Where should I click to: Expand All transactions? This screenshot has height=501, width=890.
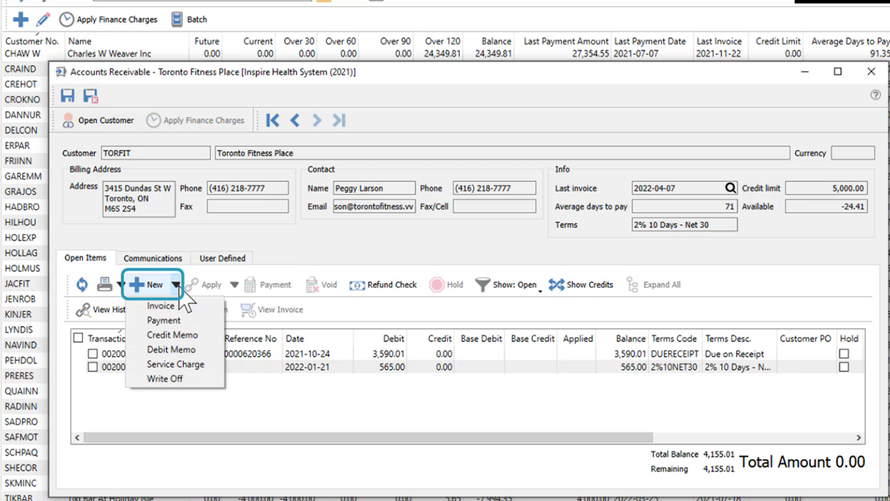pyautogui.click(x=653, y=284)
